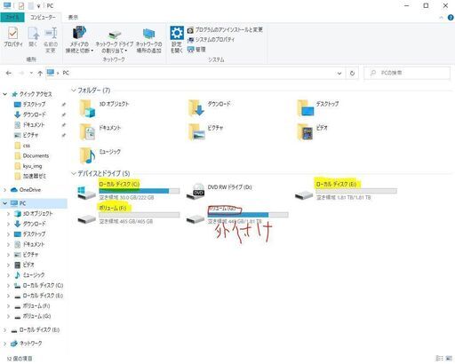Select the 3D オブジェクト folder icon
Screen dimensions: 455x364
click(87, 108)
